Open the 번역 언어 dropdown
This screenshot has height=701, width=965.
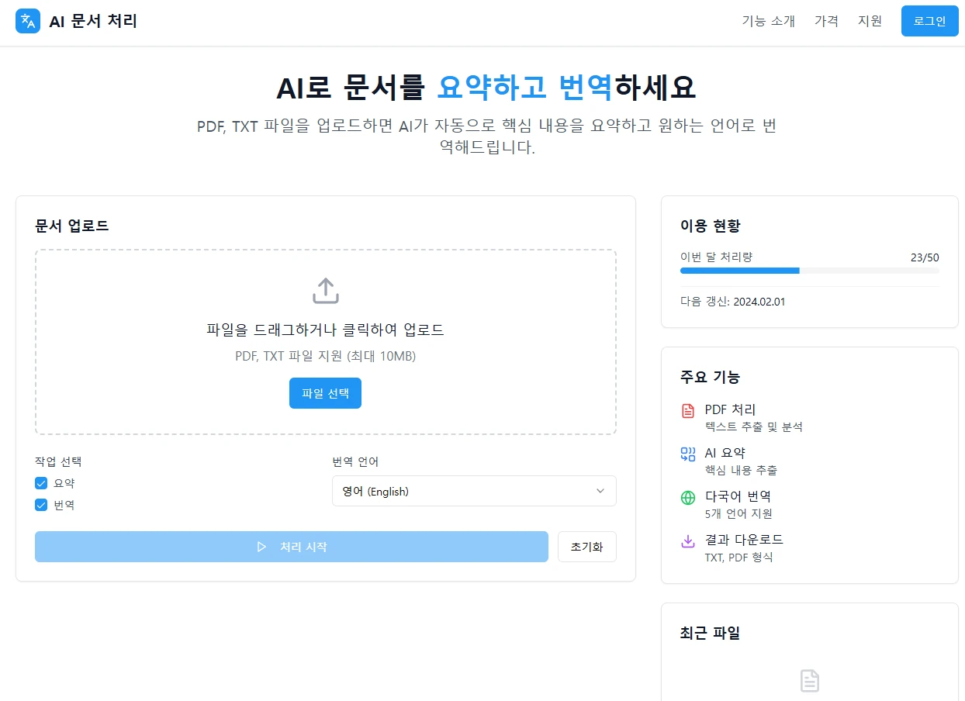click(x=474, y=491)
